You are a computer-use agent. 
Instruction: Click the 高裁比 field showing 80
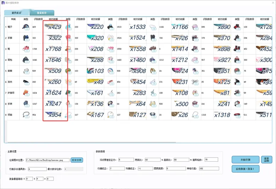pyautogui.click(x=181, y=160)
